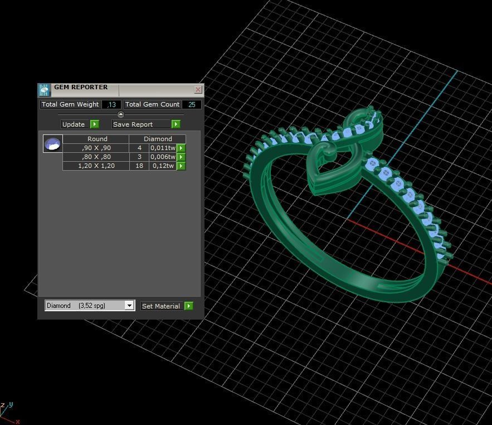Open the Diamond (3,52 spg) material dropdown
This screenshot has height=425, width=492.
[129, 305]
